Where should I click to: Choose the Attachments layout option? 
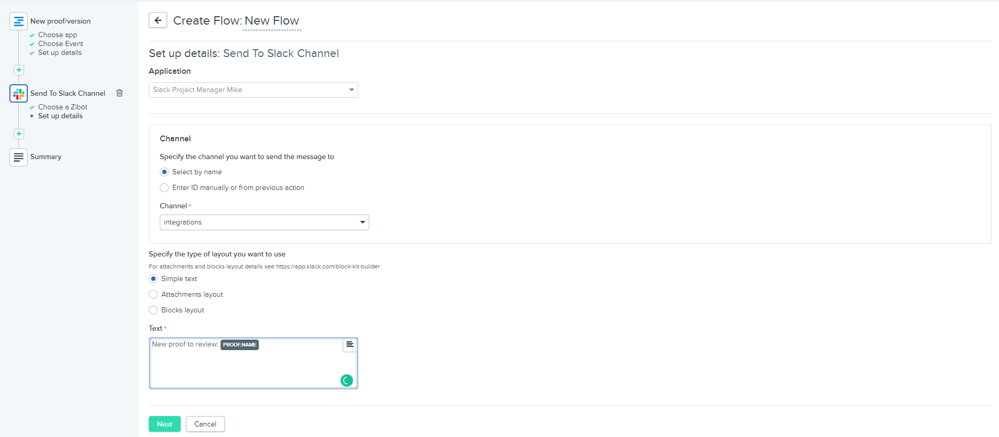click(x=153, y=295)
